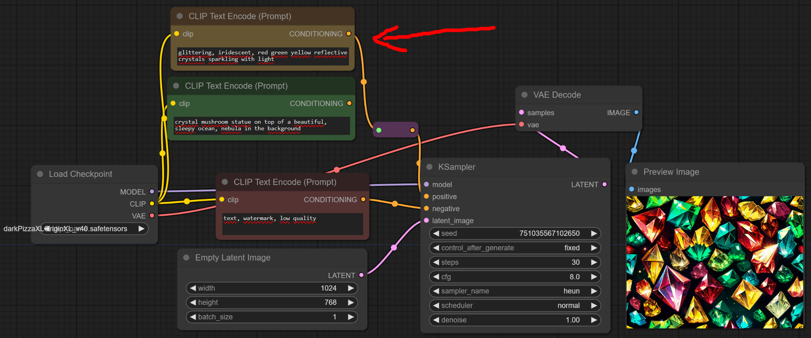Open the sampler_name dropdown showing heun
The width and height of the screenshot is (811, 338).
pyautogui.click(x=515, y=291)
